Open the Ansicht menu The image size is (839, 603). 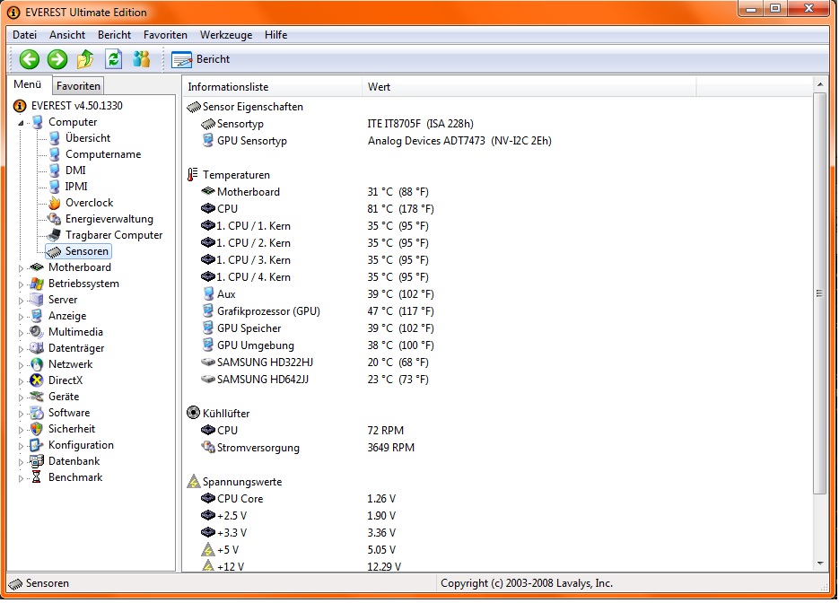click(x=67, y=35)
